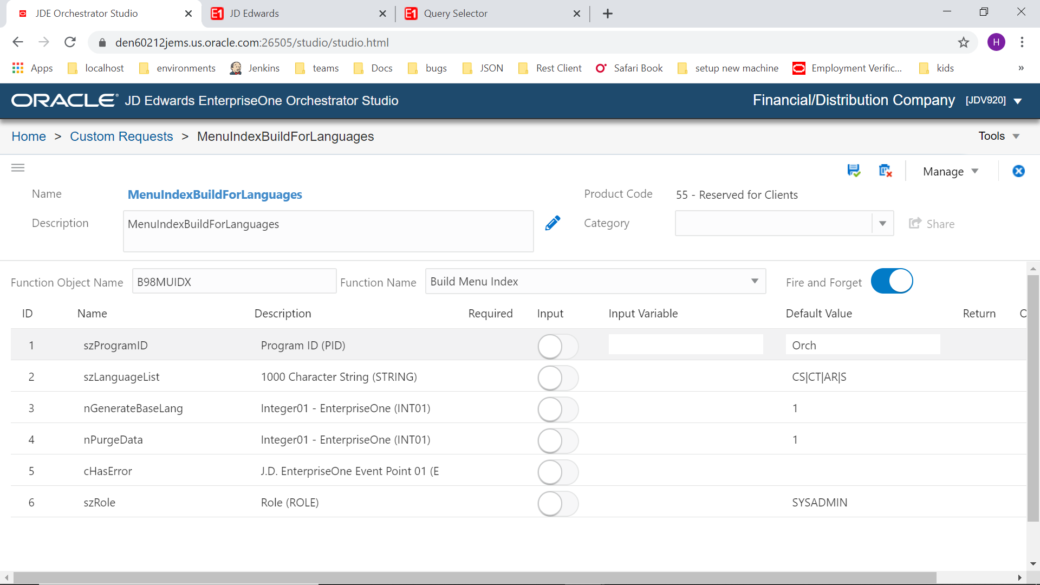Bookmark this page with star icon
Screen dimensions: 1040x585
point(963,42)
